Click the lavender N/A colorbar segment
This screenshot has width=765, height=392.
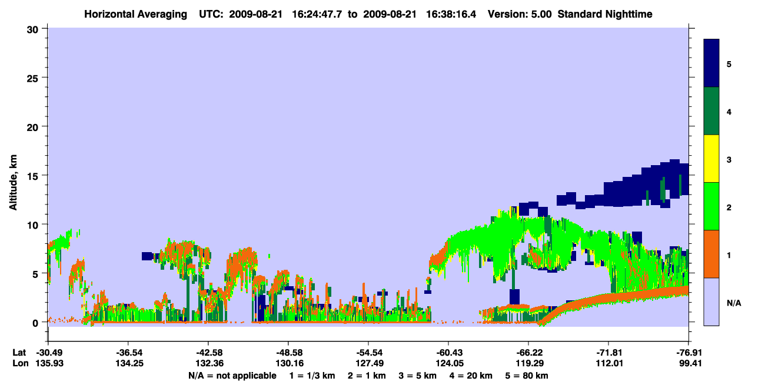coord(711,301)
